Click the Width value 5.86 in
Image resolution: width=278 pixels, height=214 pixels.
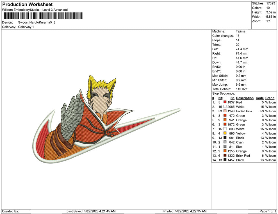[271, 17]
